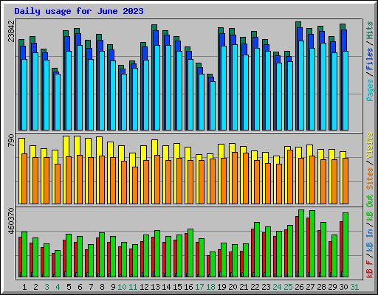Select the orange Sites bar for day 20

(x=235, y=178)
